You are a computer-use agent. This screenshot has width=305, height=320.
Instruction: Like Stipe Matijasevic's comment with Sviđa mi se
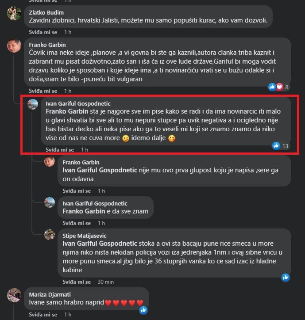[77, 282]
